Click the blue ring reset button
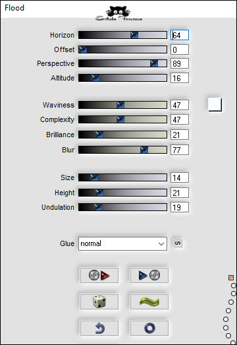This screenshot has width=237, height=345. (x=149, y=328)
